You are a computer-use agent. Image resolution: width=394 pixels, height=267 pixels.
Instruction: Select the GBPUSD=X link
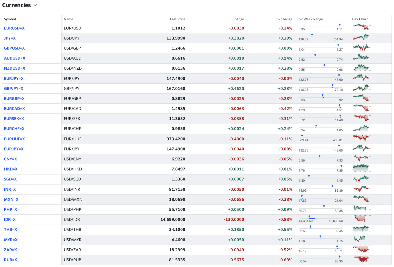click(14, 48)
